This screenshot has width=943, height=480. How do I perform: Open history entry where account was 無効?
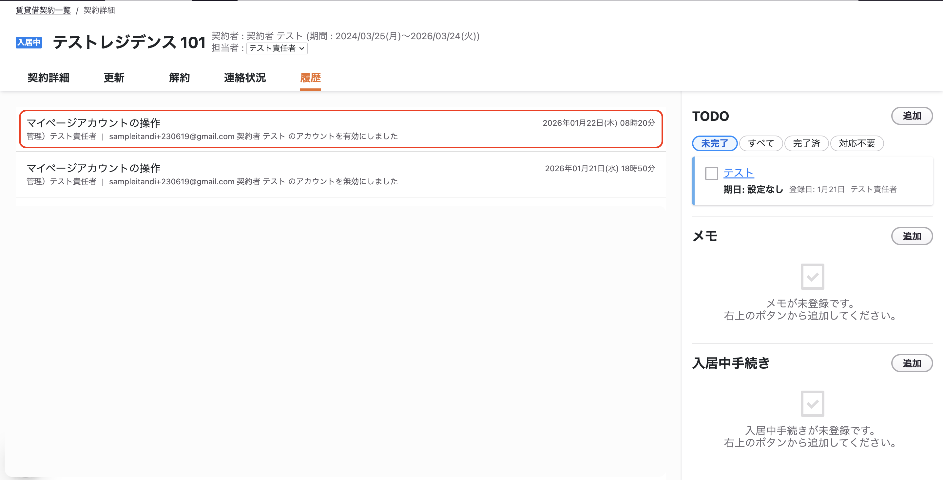tap(340, 175)
